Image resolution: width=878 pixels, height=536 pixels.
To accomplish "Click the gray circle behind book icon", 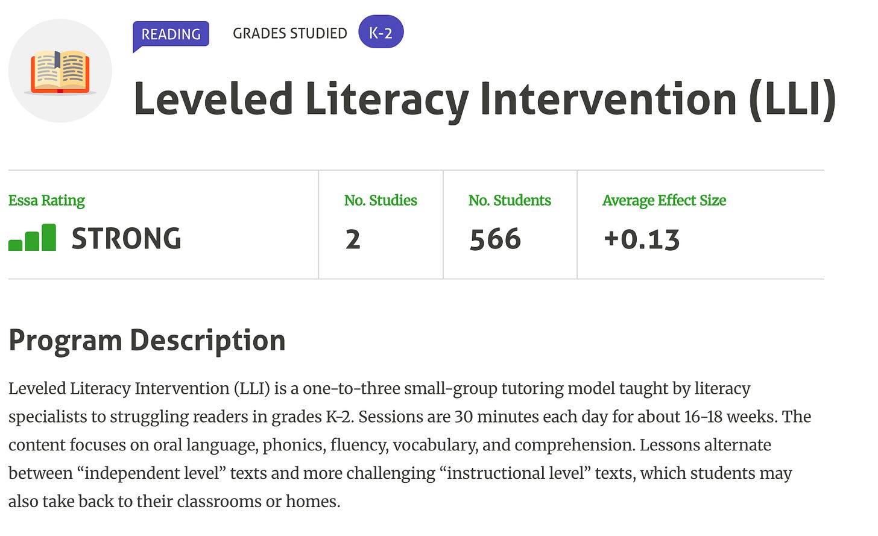I will 60,71.
